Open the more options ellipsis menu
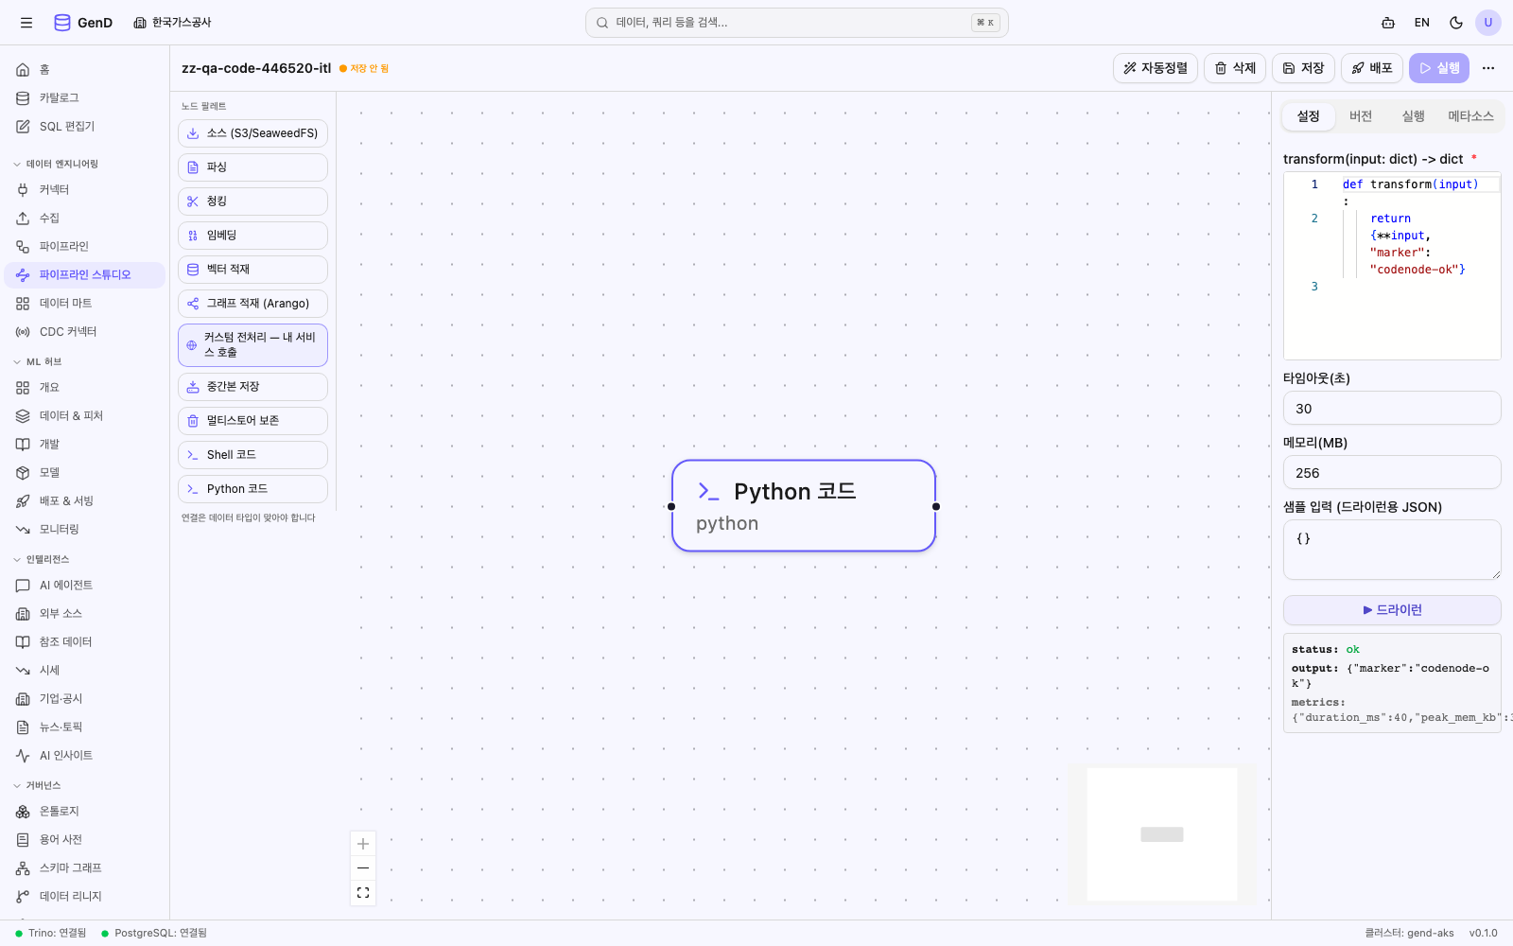This screenshot has width=1513, height=946. click(x=1488, y=68)
